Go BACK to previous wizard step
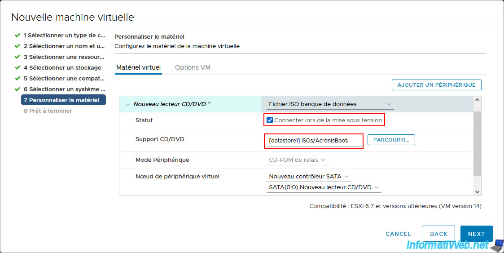 tap(439, 234)
